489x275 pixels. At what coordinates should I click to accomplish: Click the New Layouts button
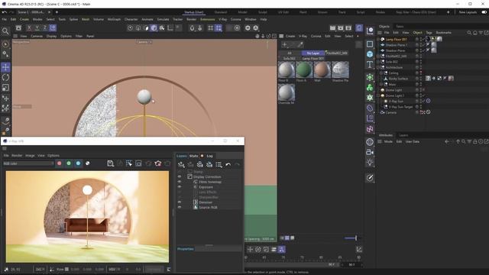[x=468, y=12]
